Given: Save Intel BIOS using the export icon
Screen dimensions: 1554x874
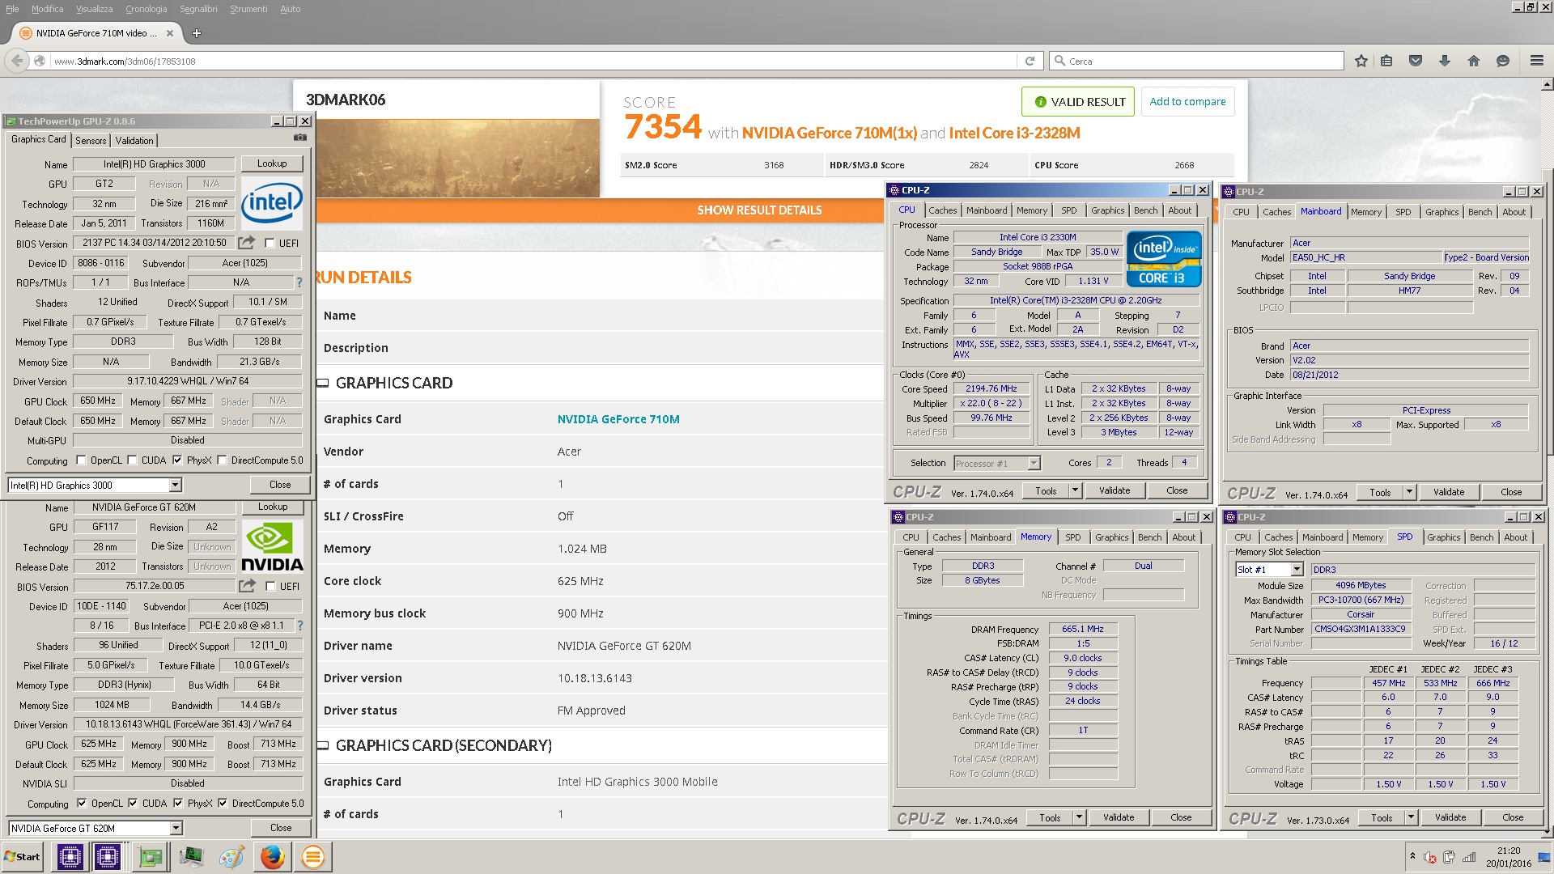Looking at the screenshot, I should click(x=247, y=242).
